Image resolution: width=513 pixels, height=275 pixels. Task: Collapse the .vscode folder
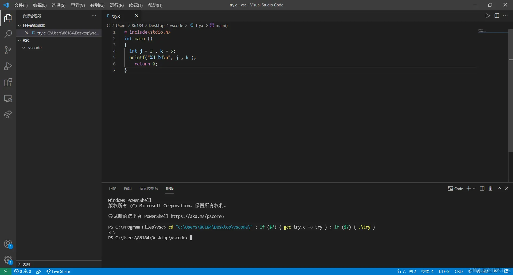pos(24,48)
